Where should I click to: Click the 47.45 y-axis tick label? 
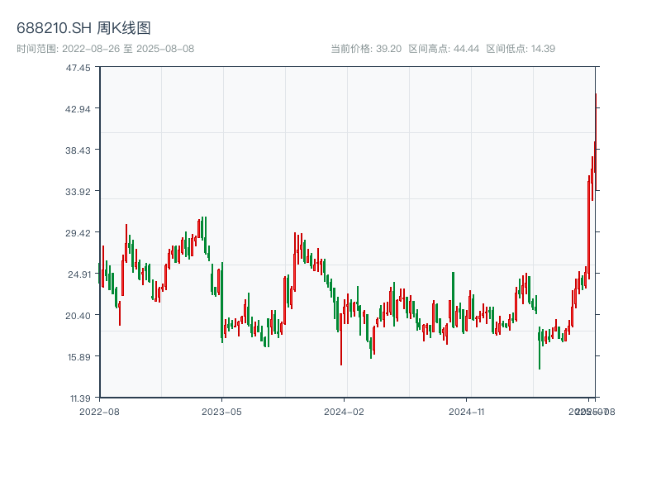pyautogui.click(x=79, y=68)
